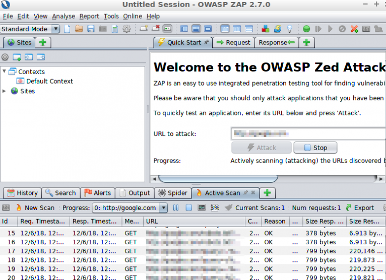The image size is (386, 280).
Task: Expand the information tabs layout icon
Action: click(x=196, y=29)
